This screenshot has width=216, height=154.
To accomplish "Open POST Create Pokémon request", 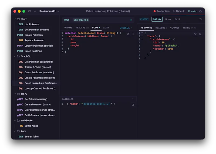I will (x=36, y=35).
